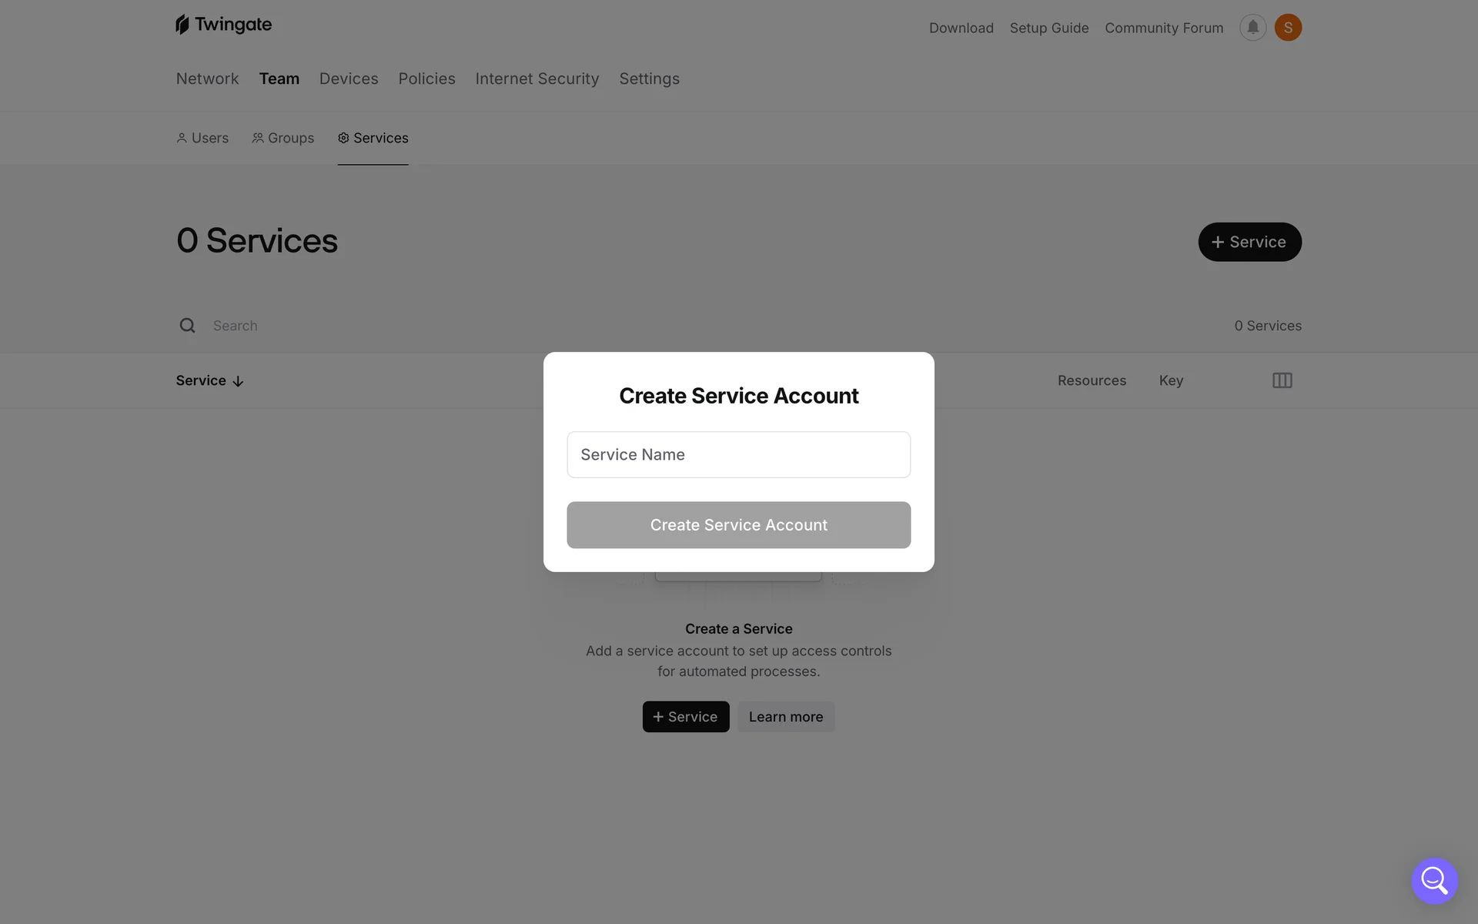Open the Policies section

[426, 79]
